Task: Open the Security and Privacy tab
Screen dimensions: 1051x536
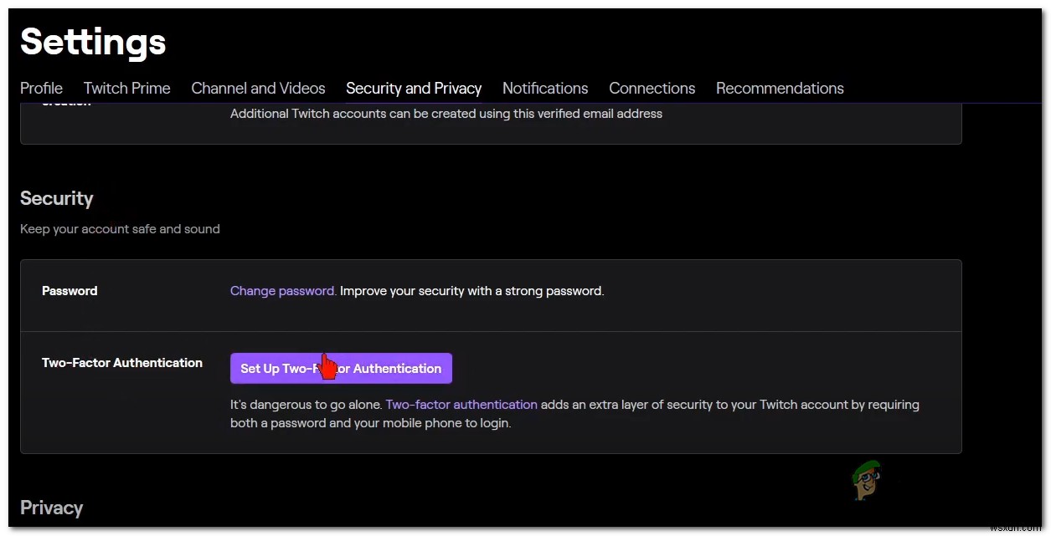Action: (x=414, y=88)
